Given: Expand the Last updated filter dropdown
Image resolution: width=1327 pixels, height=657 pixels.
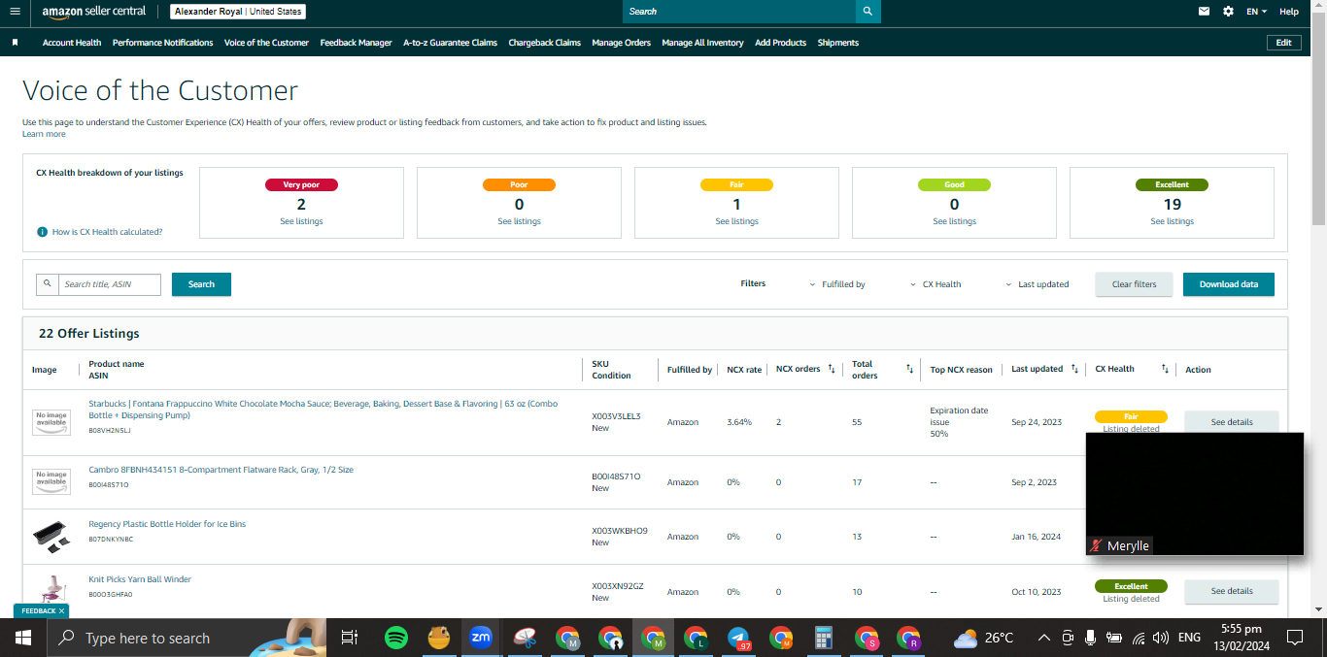Looking at the screenshot, I should [1038, 284].
